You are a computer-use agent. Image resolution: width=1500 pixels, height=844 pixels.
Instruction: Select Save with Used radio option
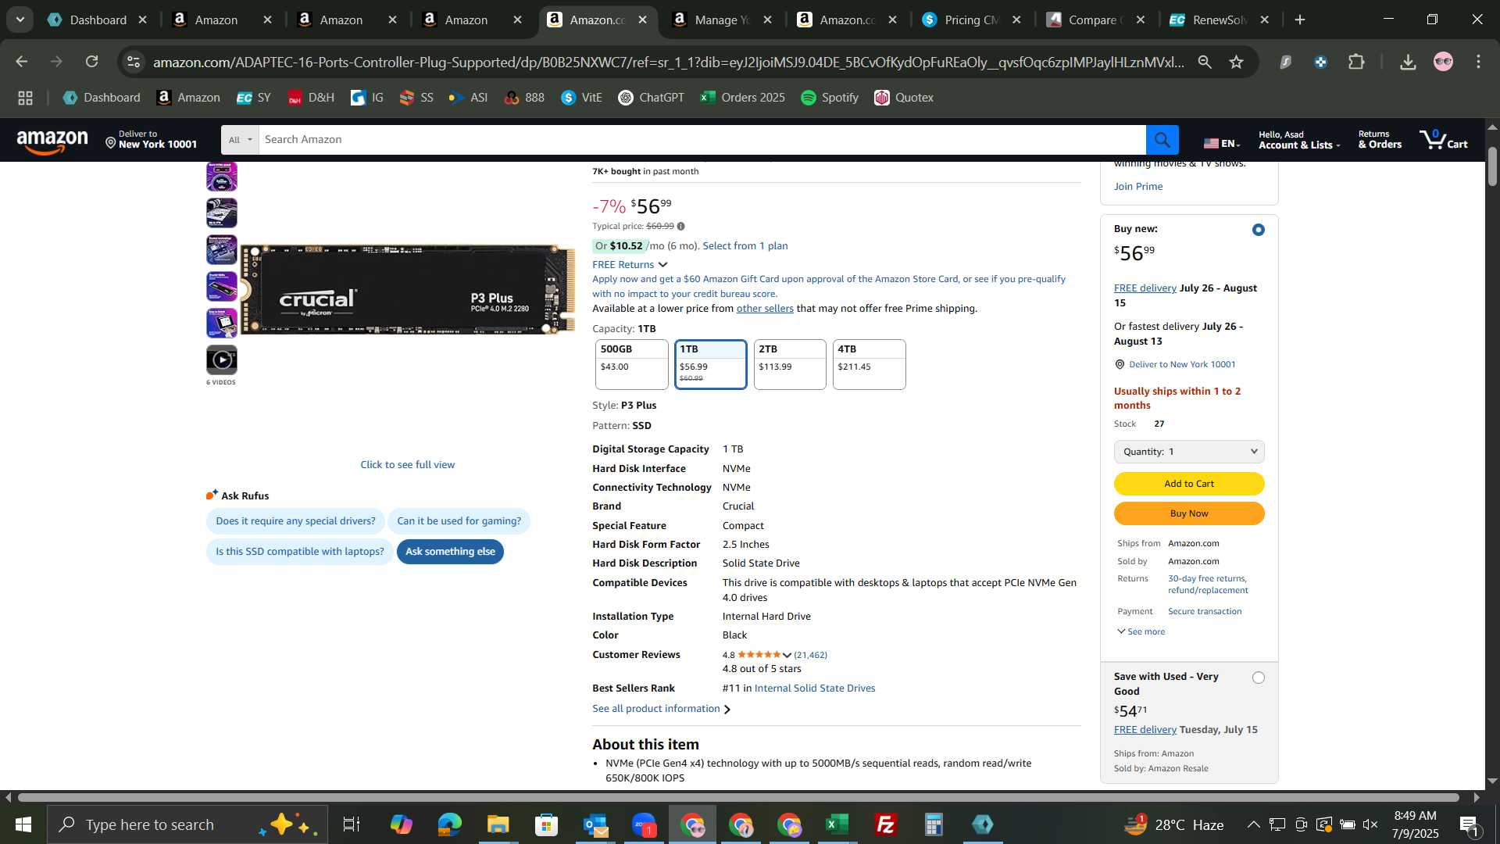pos(1258,678)
